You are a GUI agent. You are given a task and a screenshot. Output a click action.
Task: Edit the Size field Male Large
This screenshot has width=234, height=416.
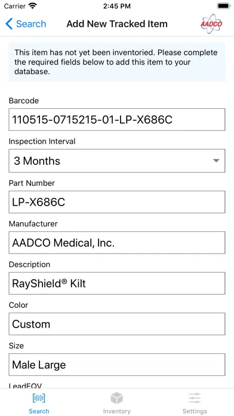(x=117, y=365)
